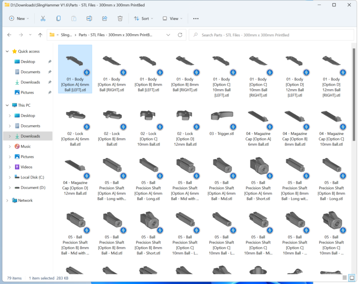Viewport: 359px width, 284px height.
Task: Expand the Network tree node
Action: pos(7,200)
